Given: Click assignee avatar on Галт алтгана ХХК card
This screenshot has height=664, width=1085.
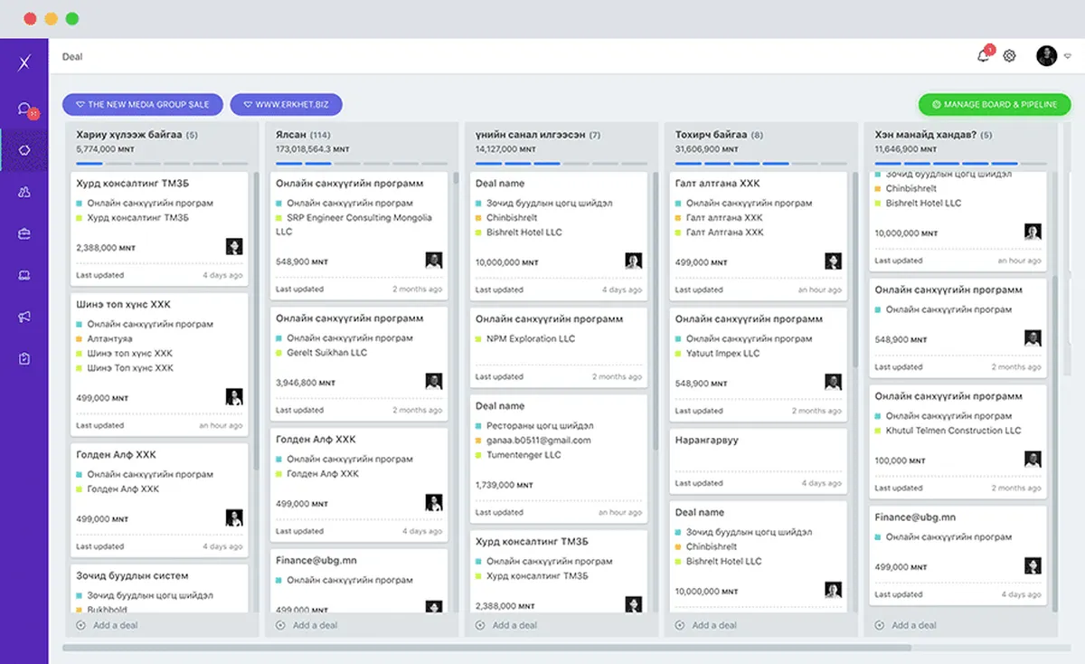Looking at the screenshot, I should point(833,261).
